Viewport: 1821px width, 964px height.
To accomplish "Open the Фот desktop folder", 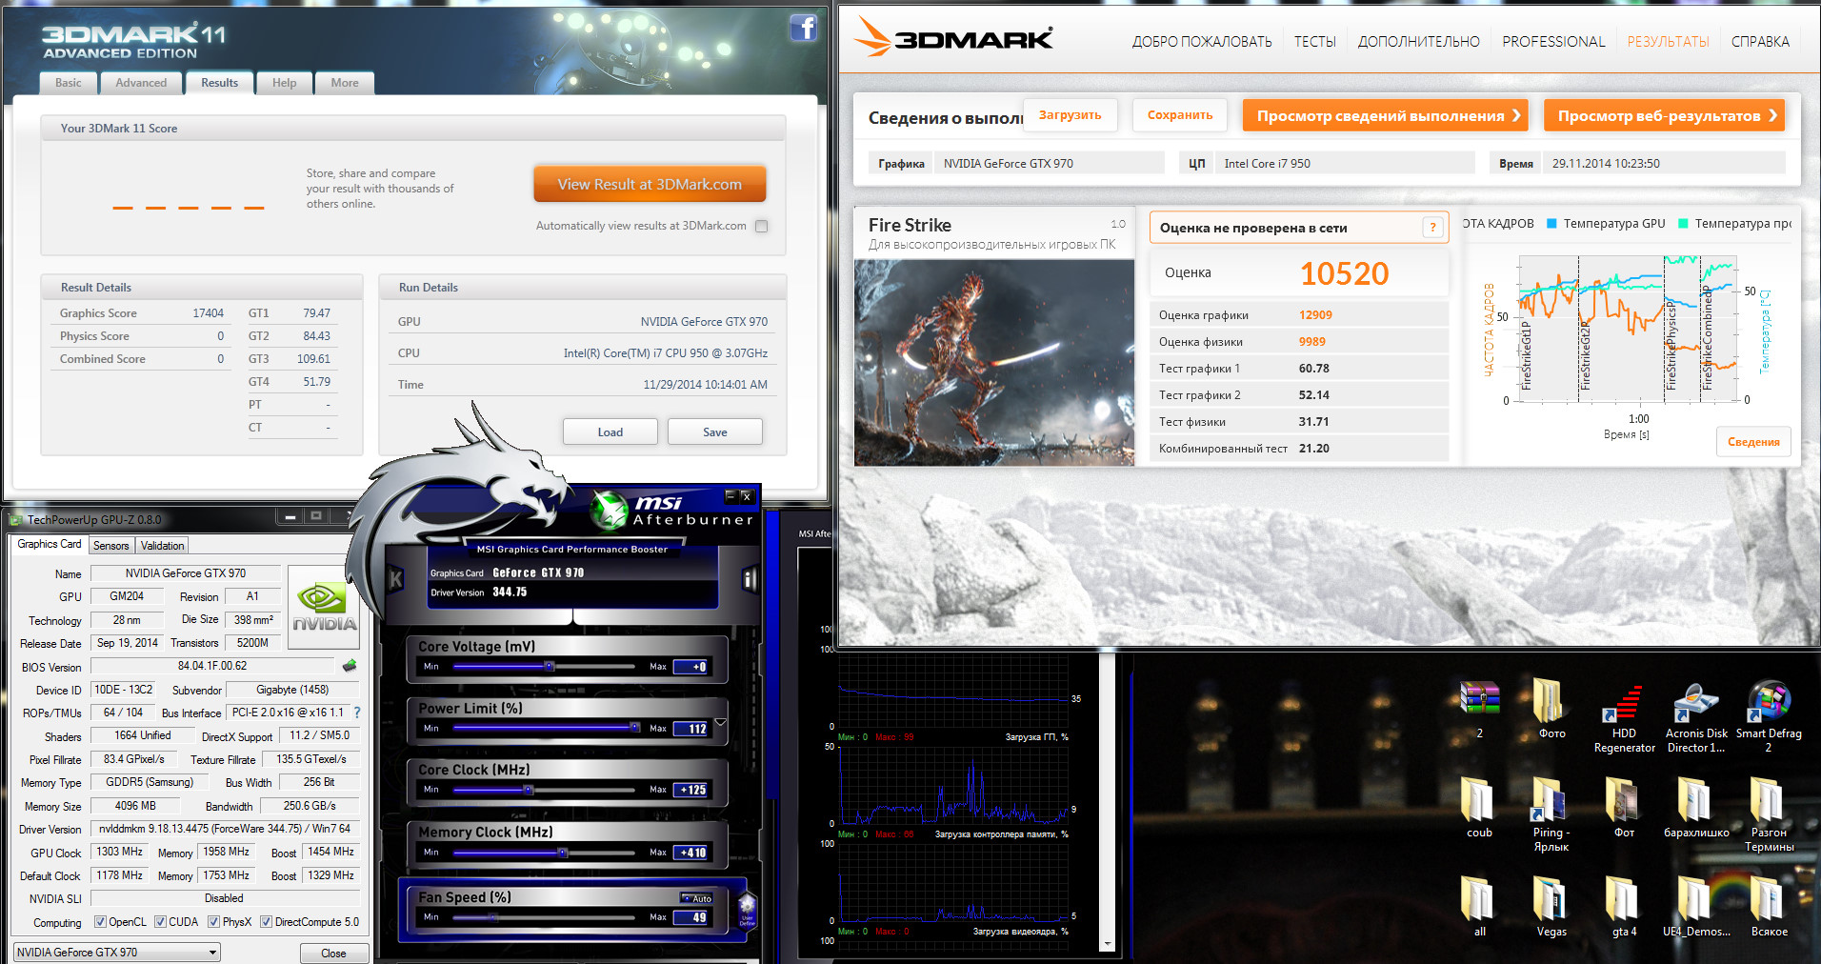I will coord(1624,809).
